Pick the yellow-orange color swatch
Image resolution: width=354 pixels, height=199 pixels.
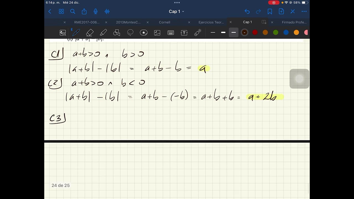tap(296, 33)
